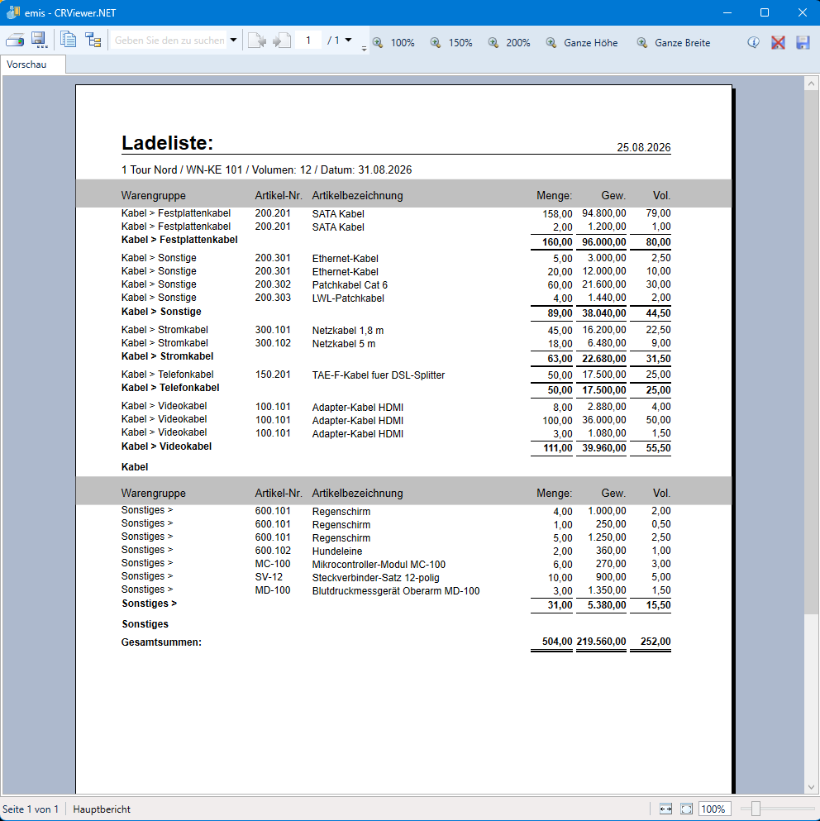Click total volume '252,00'
Screen dimensions: 820x821
[x=656, y=641]
